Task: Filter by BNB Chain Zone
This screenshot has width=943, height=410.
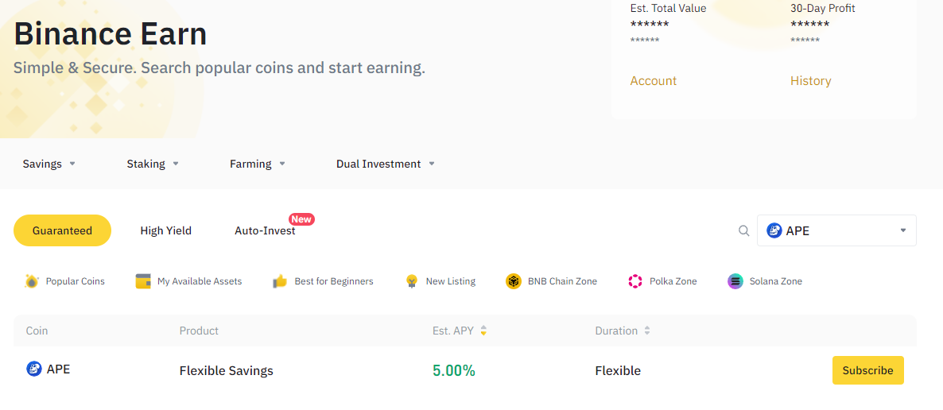Action: coord(552,280)
